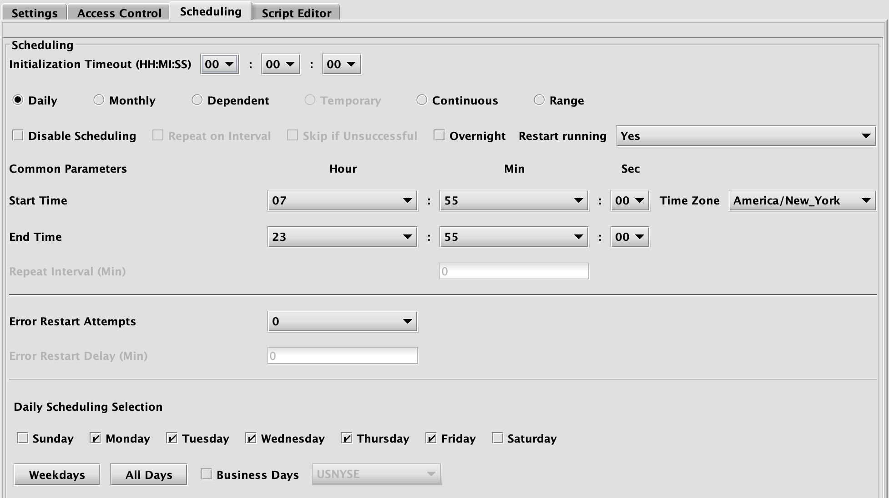Image resolution: width=889 pixels, height=498 pixels.
Task: Open Error Restart Attempts dropdown
Action: 342,321
